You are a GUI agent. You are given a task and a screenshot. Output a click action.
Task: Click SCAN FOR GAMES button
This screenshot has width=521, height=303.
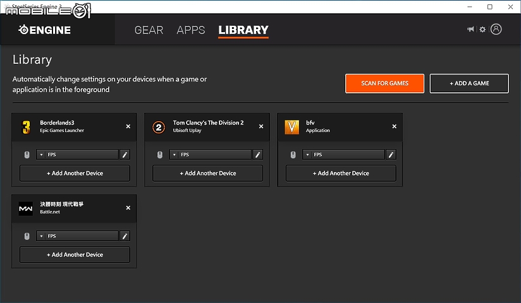coord(385,83)
